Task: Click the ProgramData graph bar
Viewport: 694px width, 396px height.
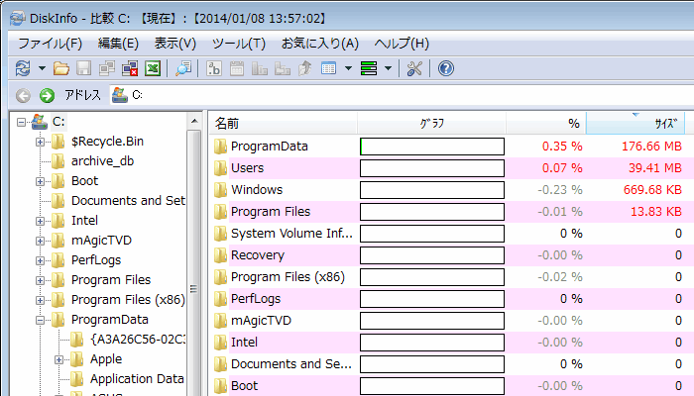Action: click(x=431, y=147)
